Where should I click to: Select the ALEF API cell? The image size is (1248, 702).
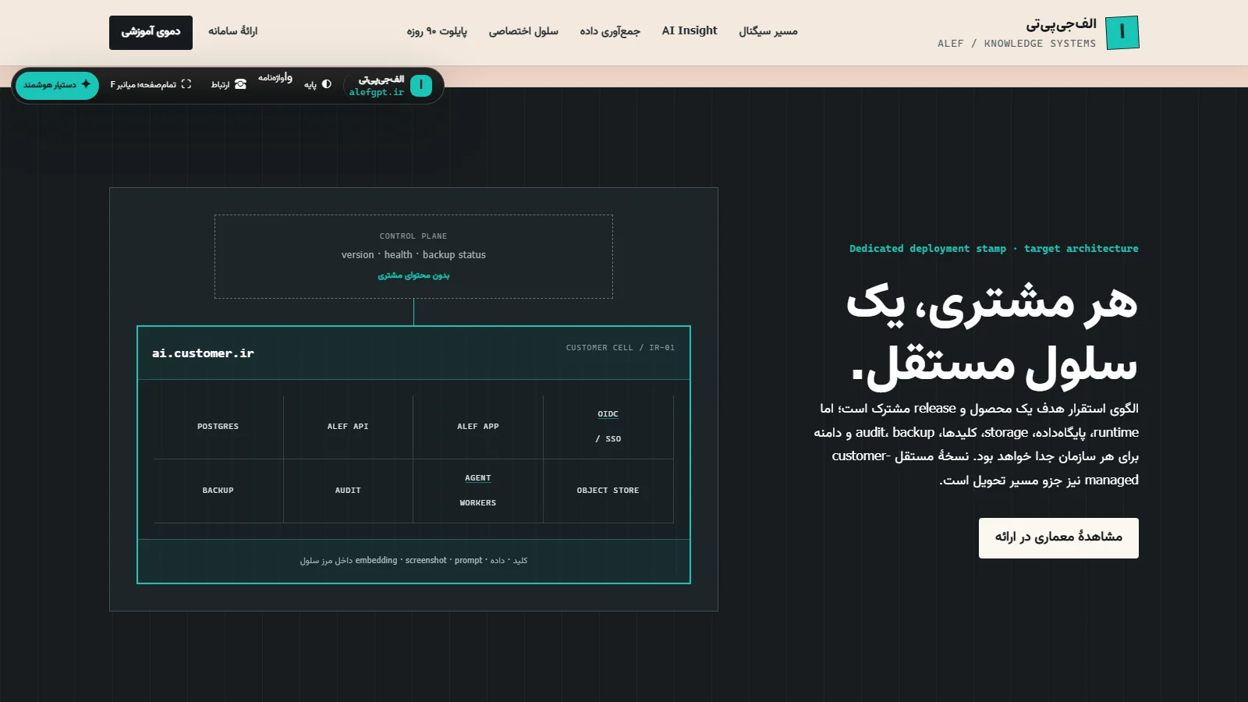[x=348, y=427]
